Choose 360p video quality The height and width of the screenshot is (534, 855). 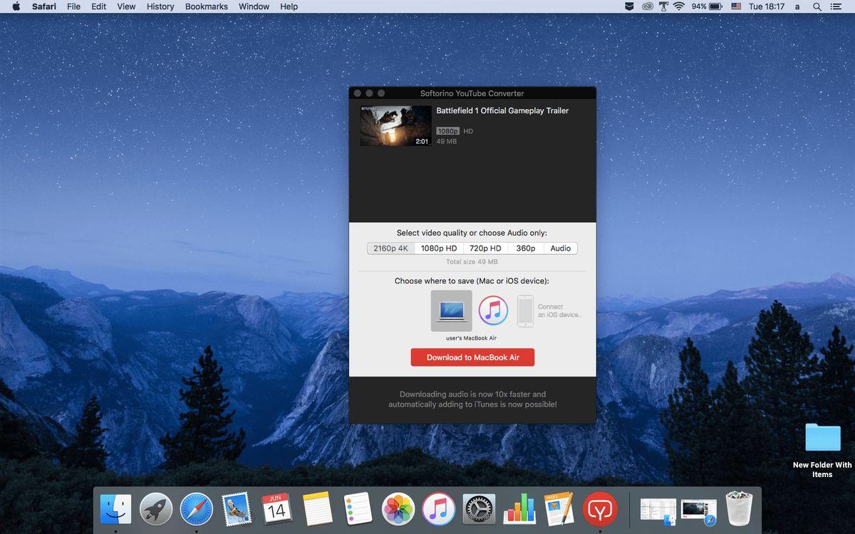[x=526, y=248]
